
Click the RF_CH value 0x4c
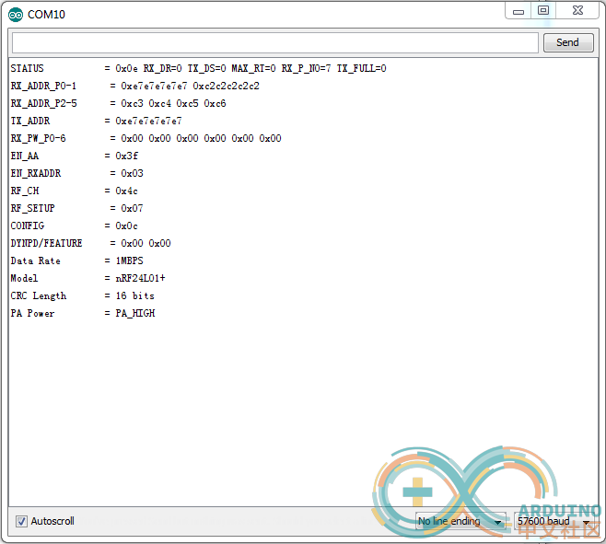[x=126, y=191]
